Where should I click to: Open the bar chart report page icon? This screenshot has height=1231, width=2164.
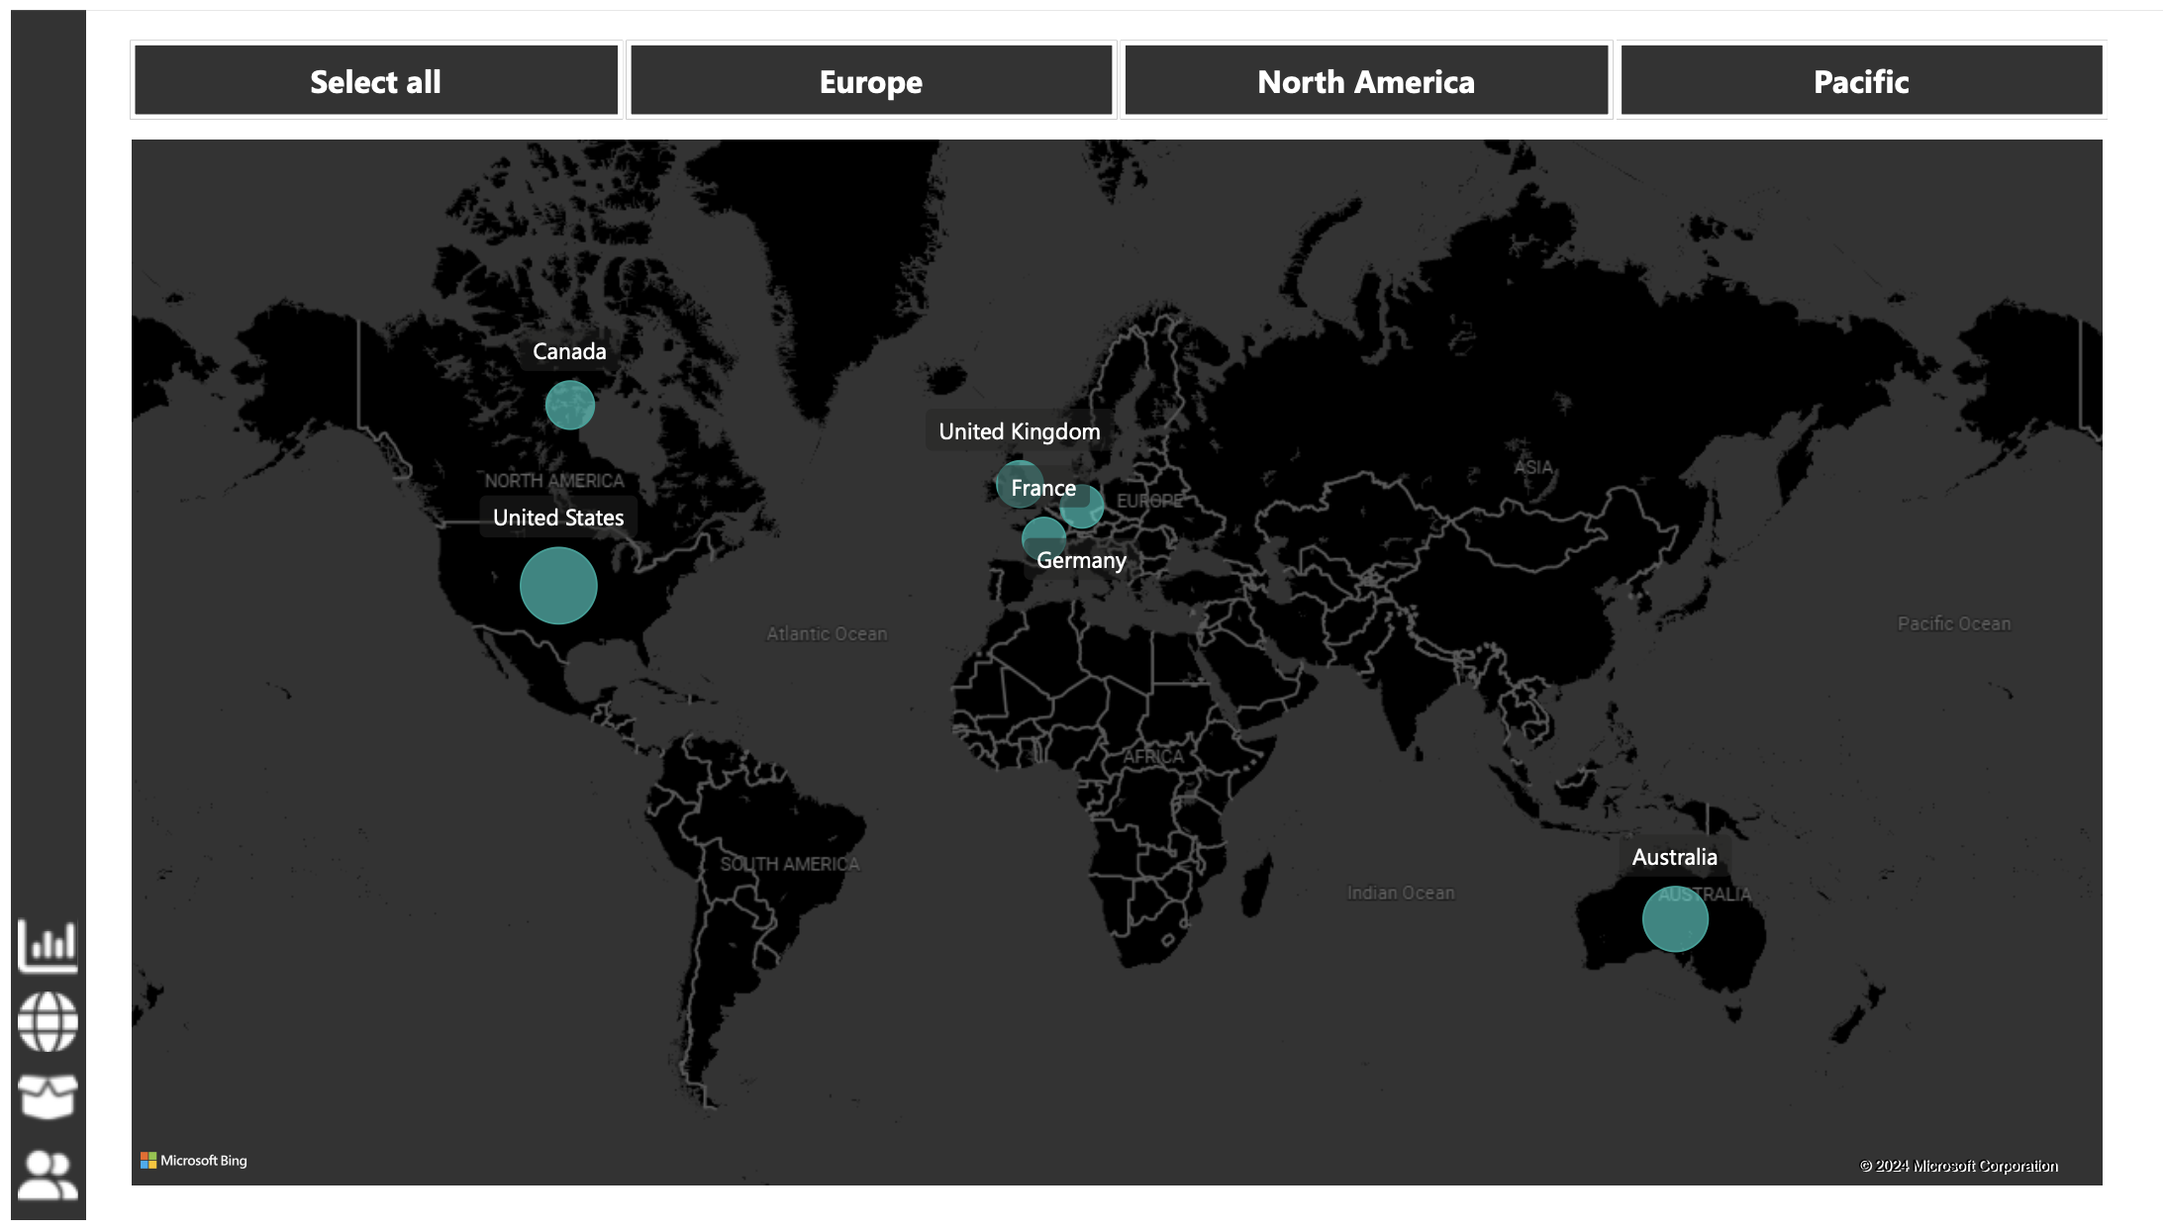[x=48, y=945]
